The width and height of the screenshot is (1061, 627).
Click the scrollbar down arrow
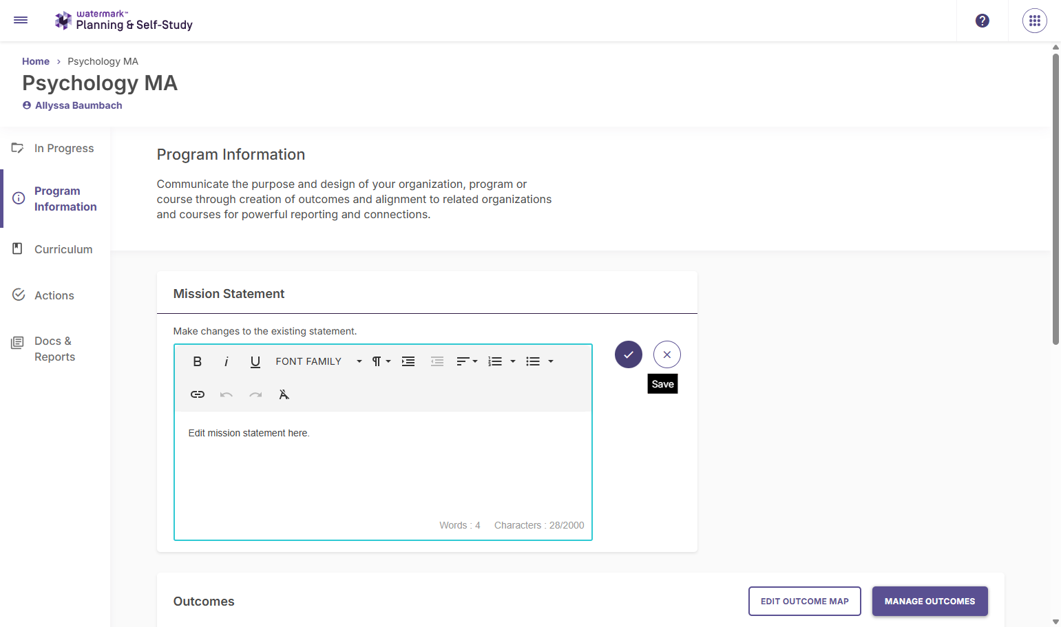pos(1055,621)
